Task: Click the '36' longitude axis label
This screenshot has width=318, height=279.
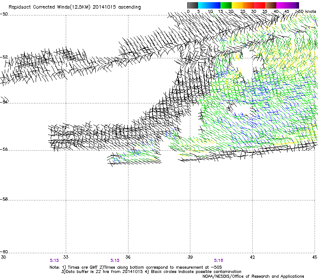Action: tap(128, 257)
